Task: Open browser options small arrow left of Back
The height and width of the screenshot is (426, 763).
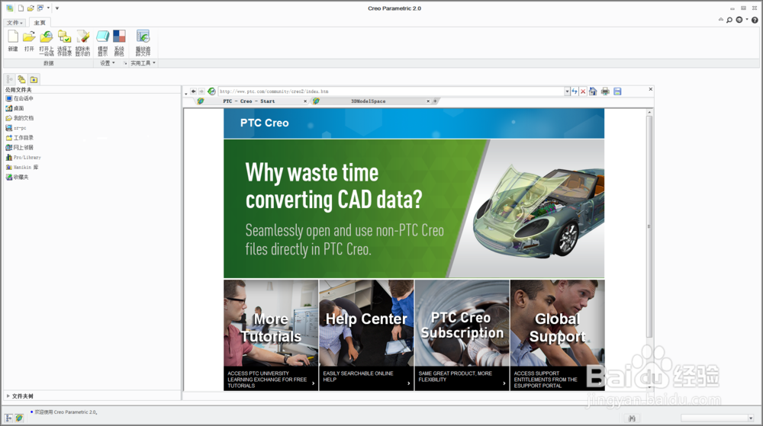Action: (x=186, y=93)
